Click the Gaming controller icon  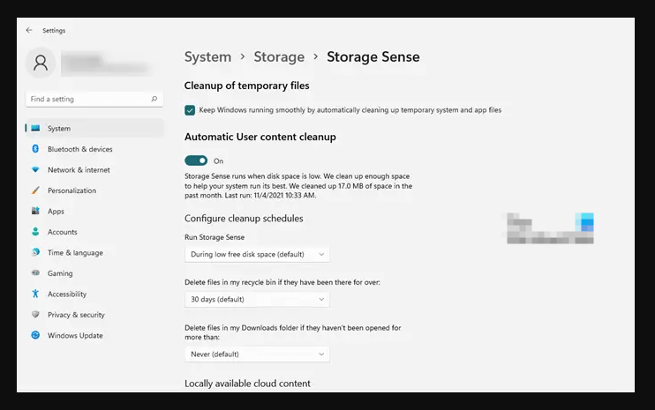(35, 272)
